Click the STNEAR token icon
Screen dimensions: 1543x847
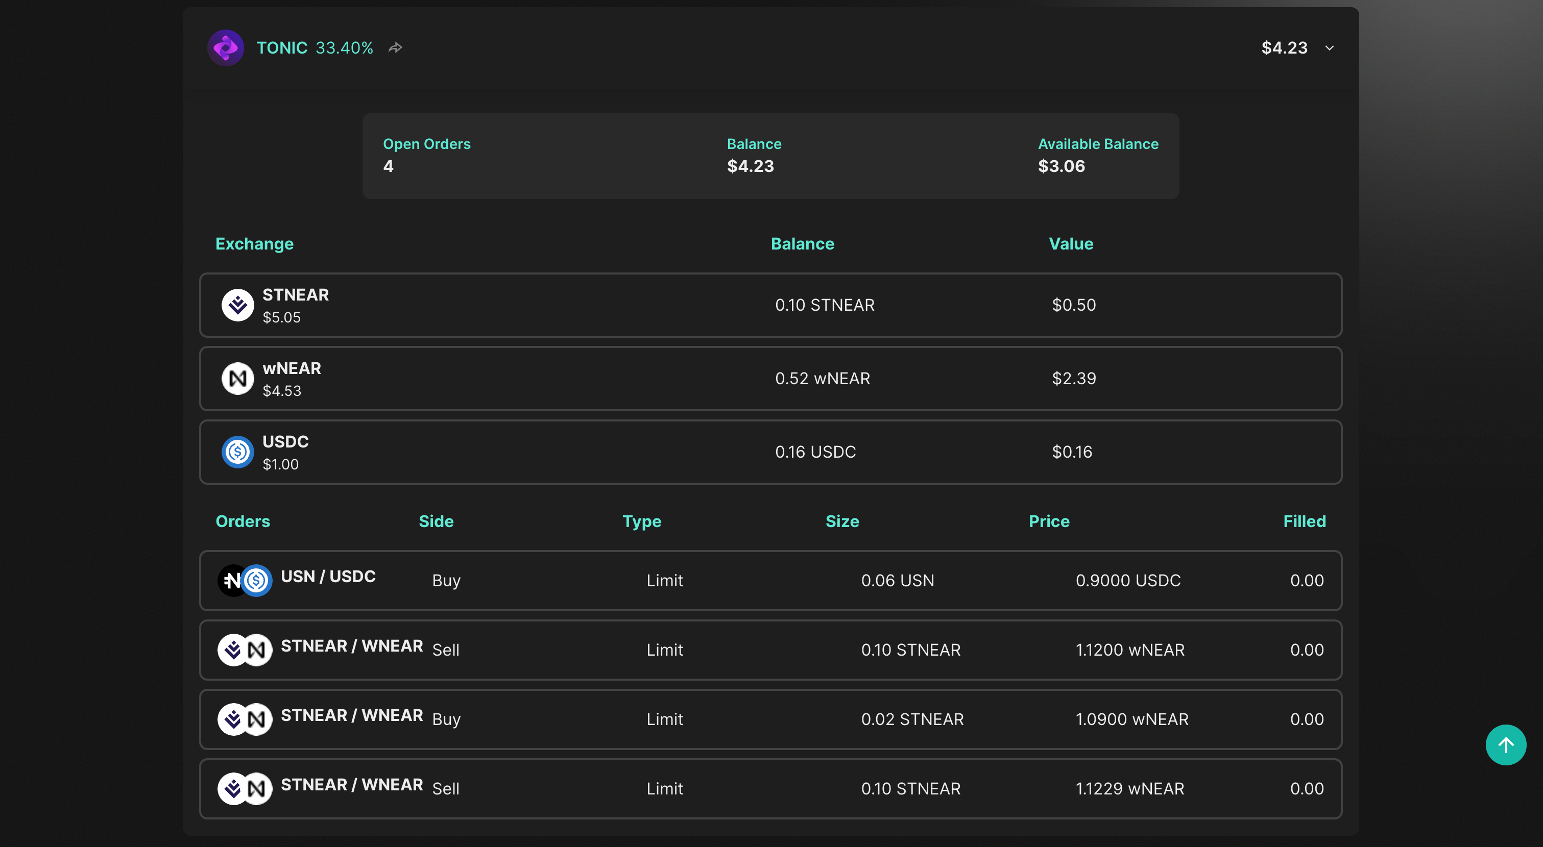(238, 305)
